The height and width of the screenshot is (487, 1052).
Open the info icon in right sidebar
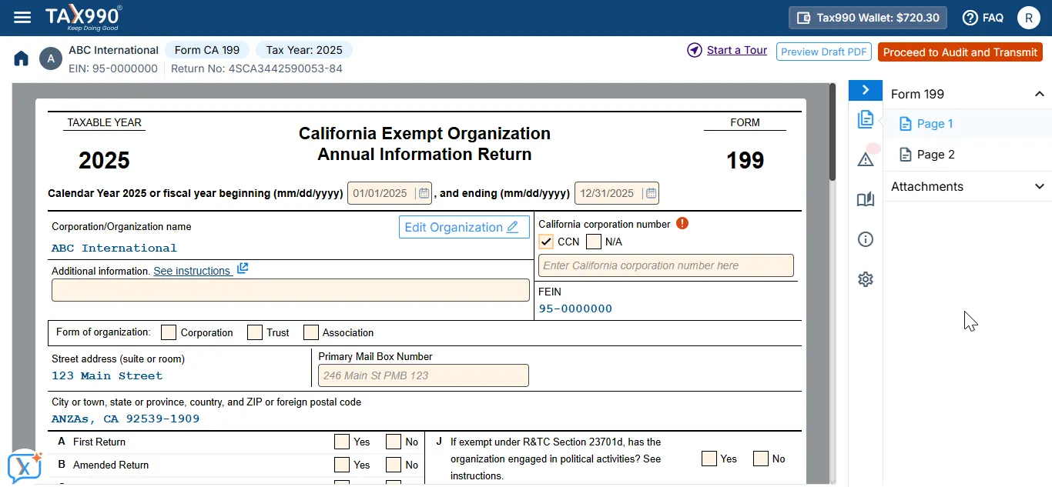coord(865,239)
